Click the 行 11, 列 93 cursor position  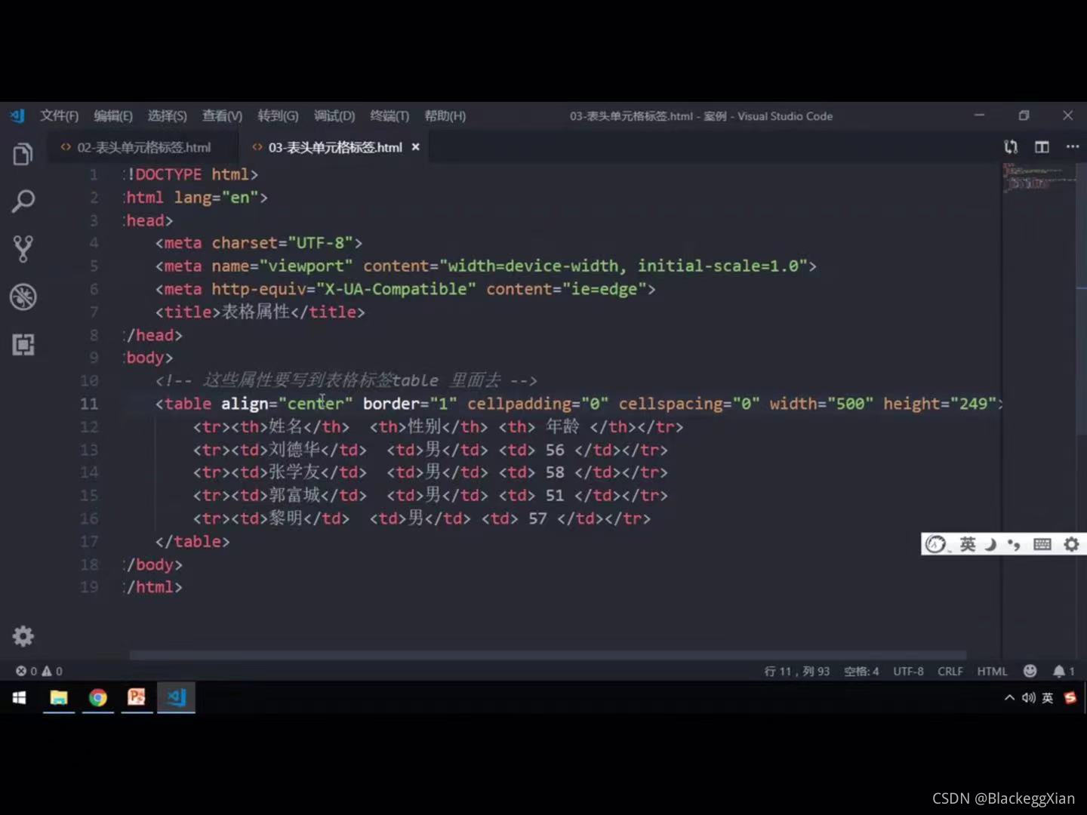pos(796,671)
